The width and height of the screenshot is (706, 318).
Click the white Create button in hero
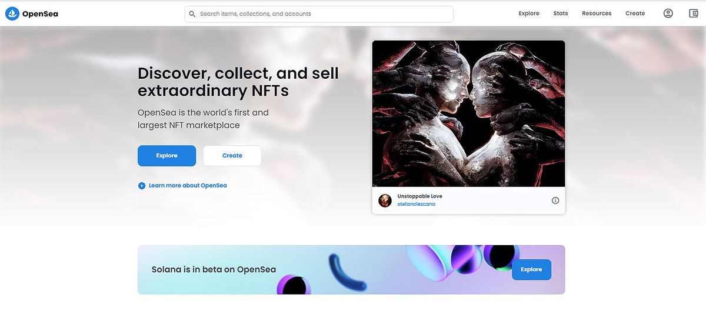[232, 156]
